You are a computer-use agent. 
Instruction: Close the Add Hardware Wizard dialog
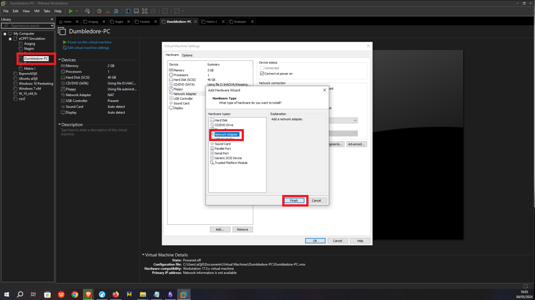coord(325,90)
